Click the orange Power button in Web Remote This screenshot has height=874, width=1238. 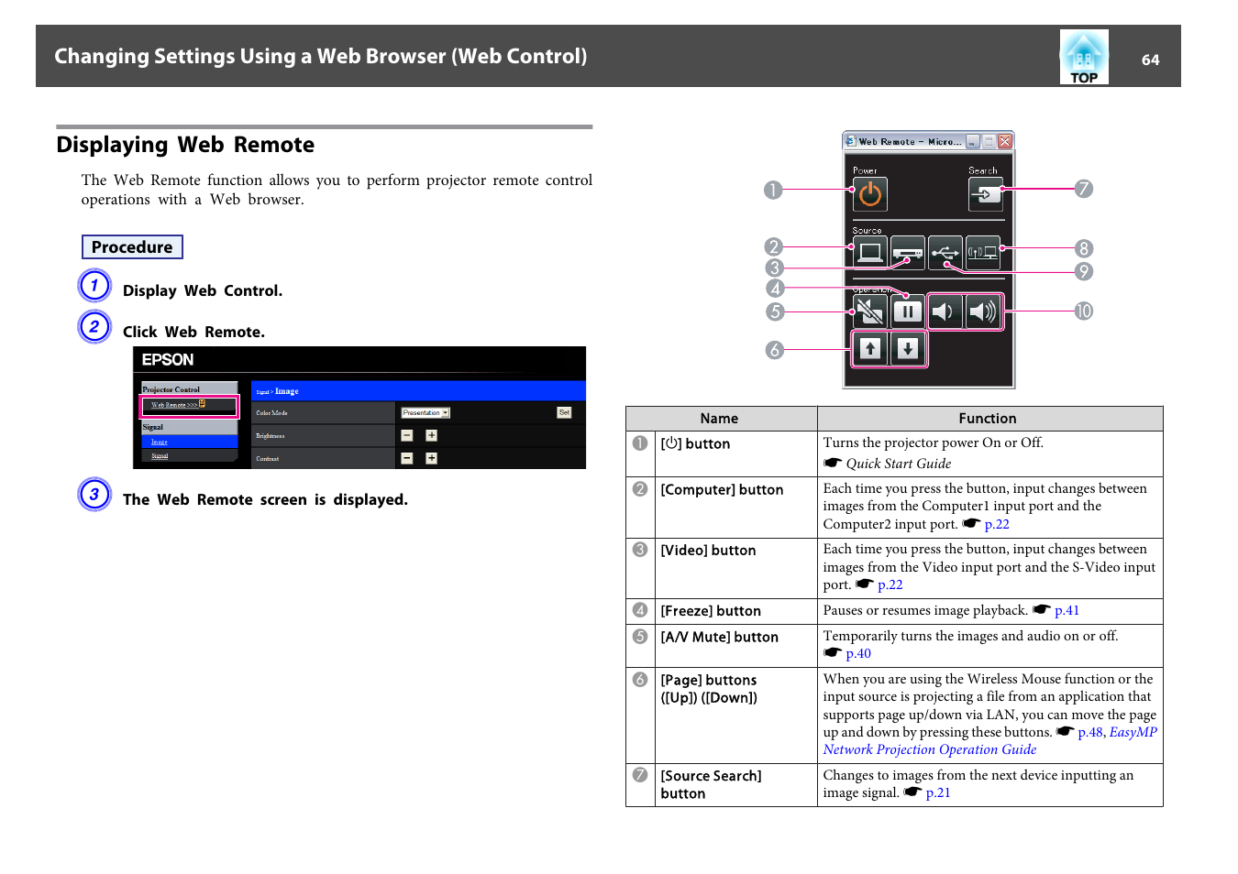pyautogui.click(x=870, y=194)
